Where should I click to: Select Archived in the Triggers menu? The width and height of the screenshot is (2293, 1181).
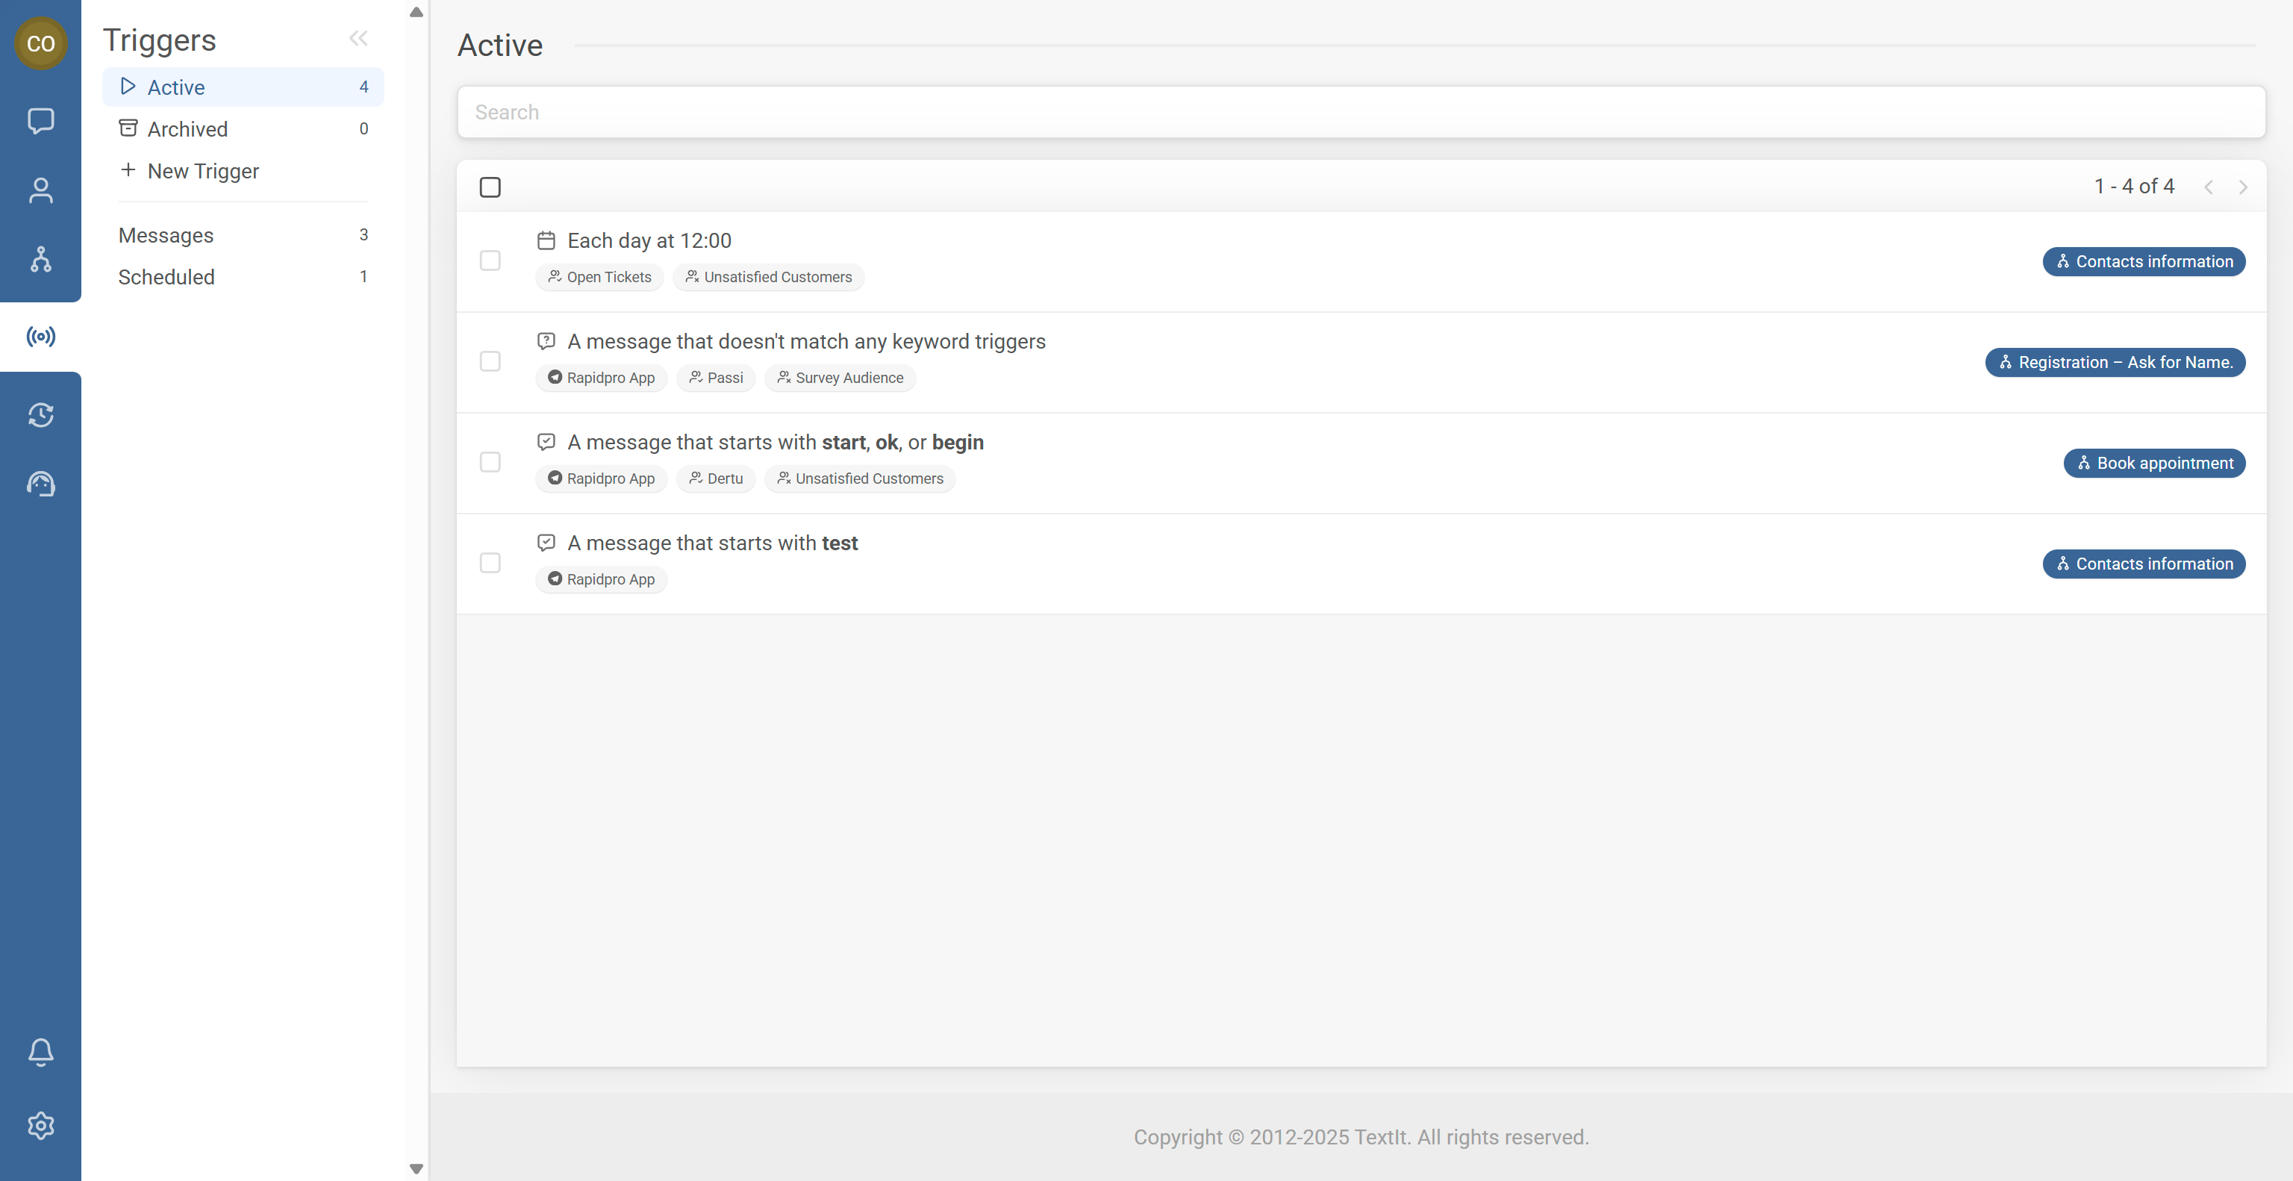click(x=187, y=129)
